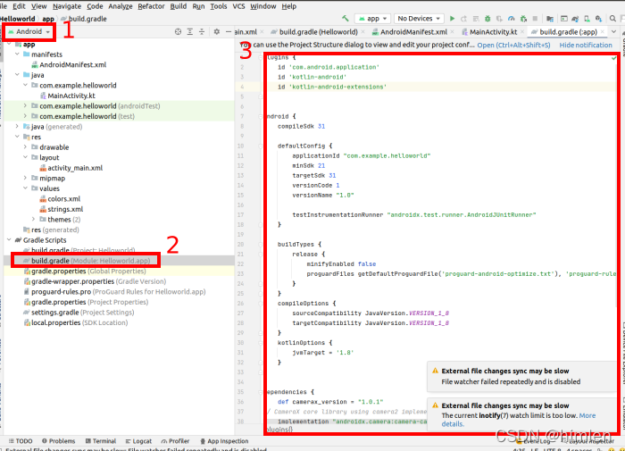Image resolution: width=625 pixels, height=451 pixels.
Task: Open the Logcat tool window
Action: tap(138, 441)
